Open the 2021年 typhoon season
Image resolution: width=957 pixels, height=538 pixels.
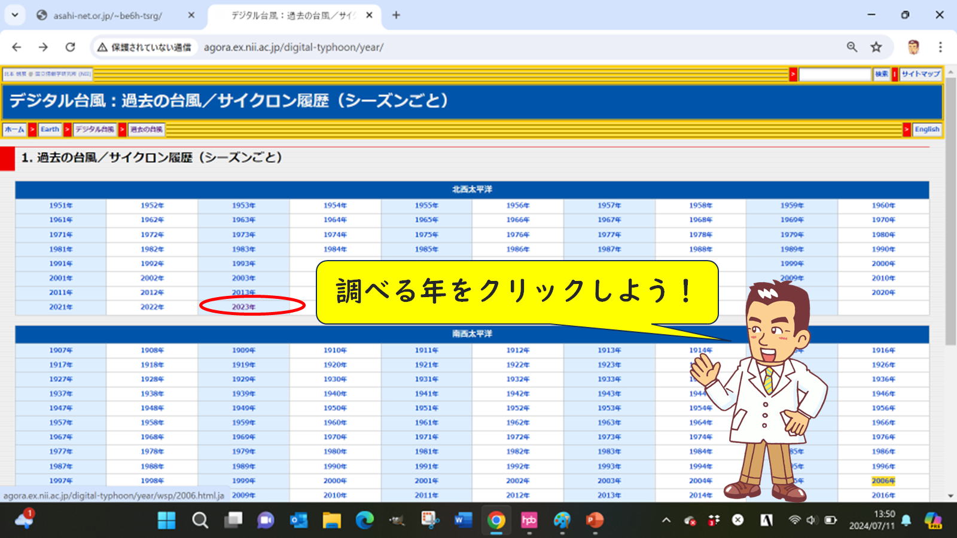pos(60,307)
